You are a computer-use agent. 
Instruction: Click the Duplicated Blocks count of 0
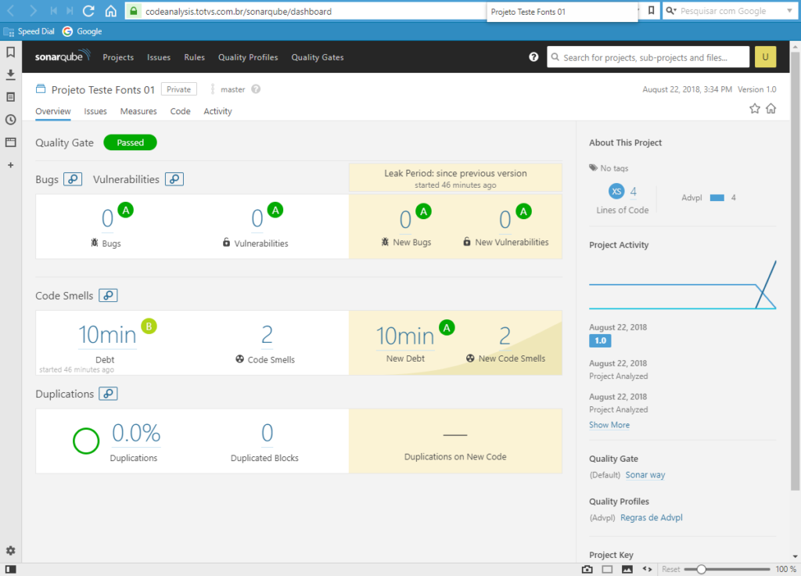click(x=267, y=433)
